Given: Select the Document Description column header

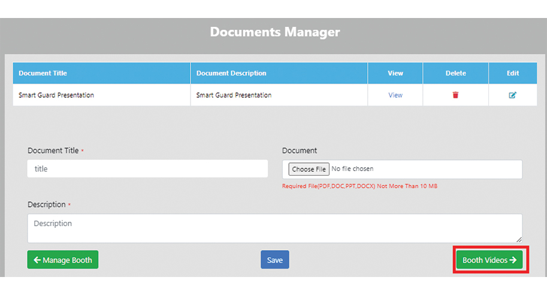Looking at the screenshot, I should click(231, 73).
